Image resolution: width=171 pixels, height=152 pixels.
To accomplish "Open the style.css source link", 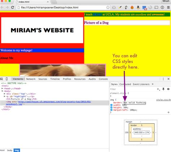I will click(163, 100).
